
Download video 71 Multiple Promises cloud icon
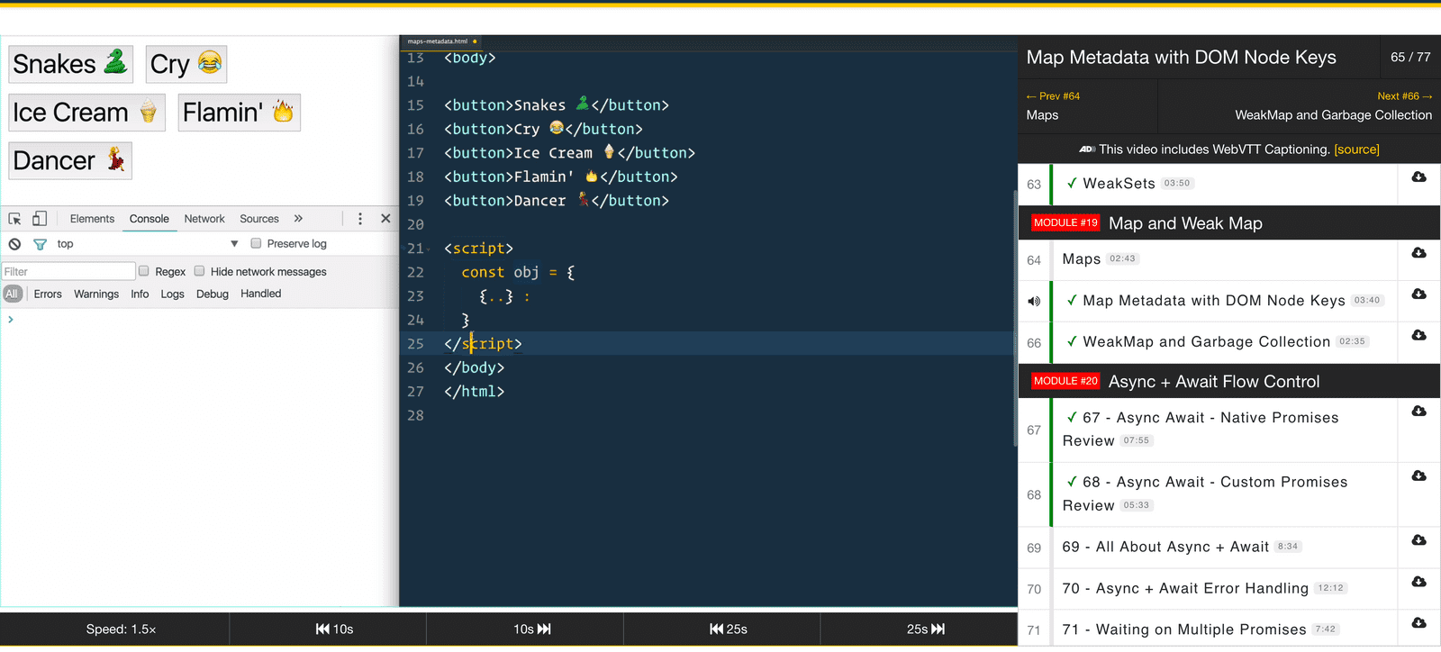point(1418,623)
